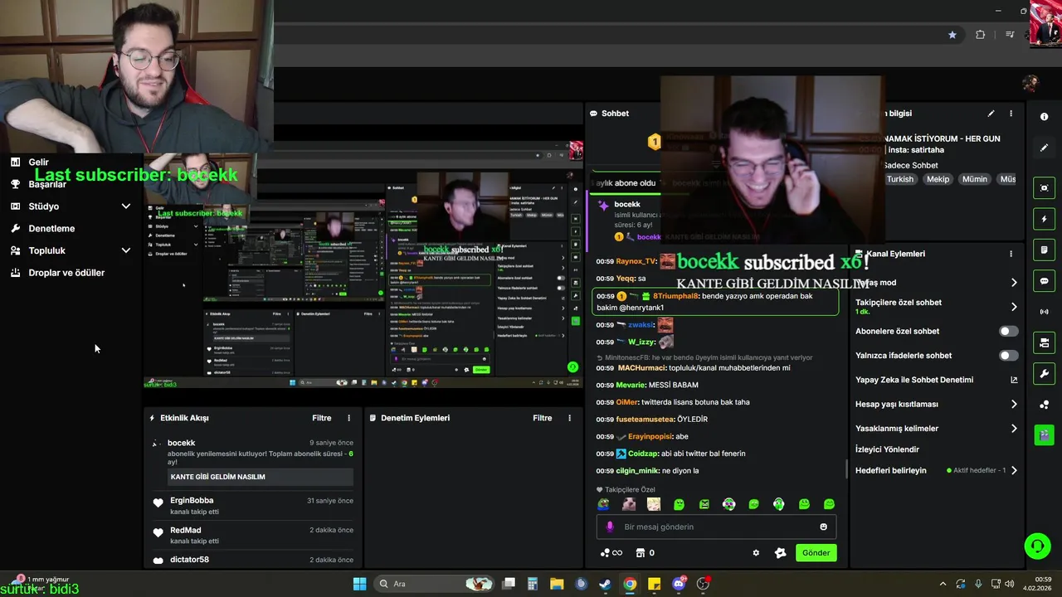Click the sparkle badge icon next to Gönder
This screenshot has height=597, width=1062.
coord(780,553)
